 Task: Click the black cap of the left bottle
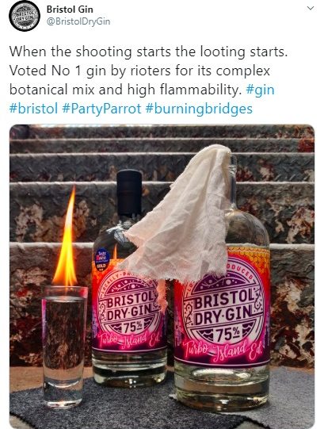(129, 192)
